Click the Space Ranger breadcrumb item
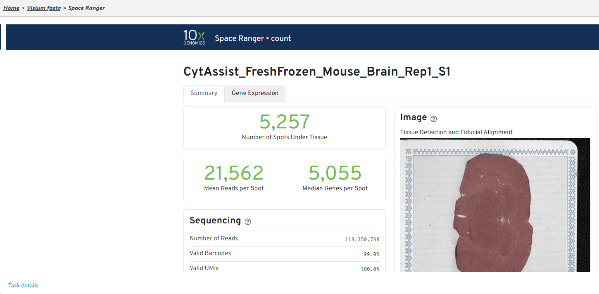This screenshot has height=294, width=599. click(86, 8)
